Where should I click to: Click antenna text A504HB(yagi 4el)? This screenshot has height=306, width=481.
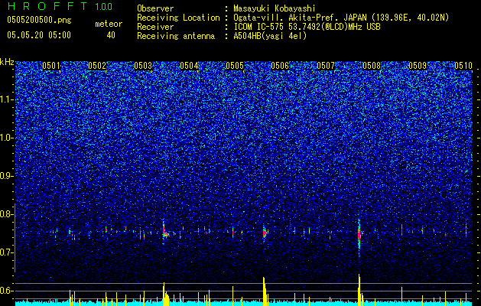(270, 36)
